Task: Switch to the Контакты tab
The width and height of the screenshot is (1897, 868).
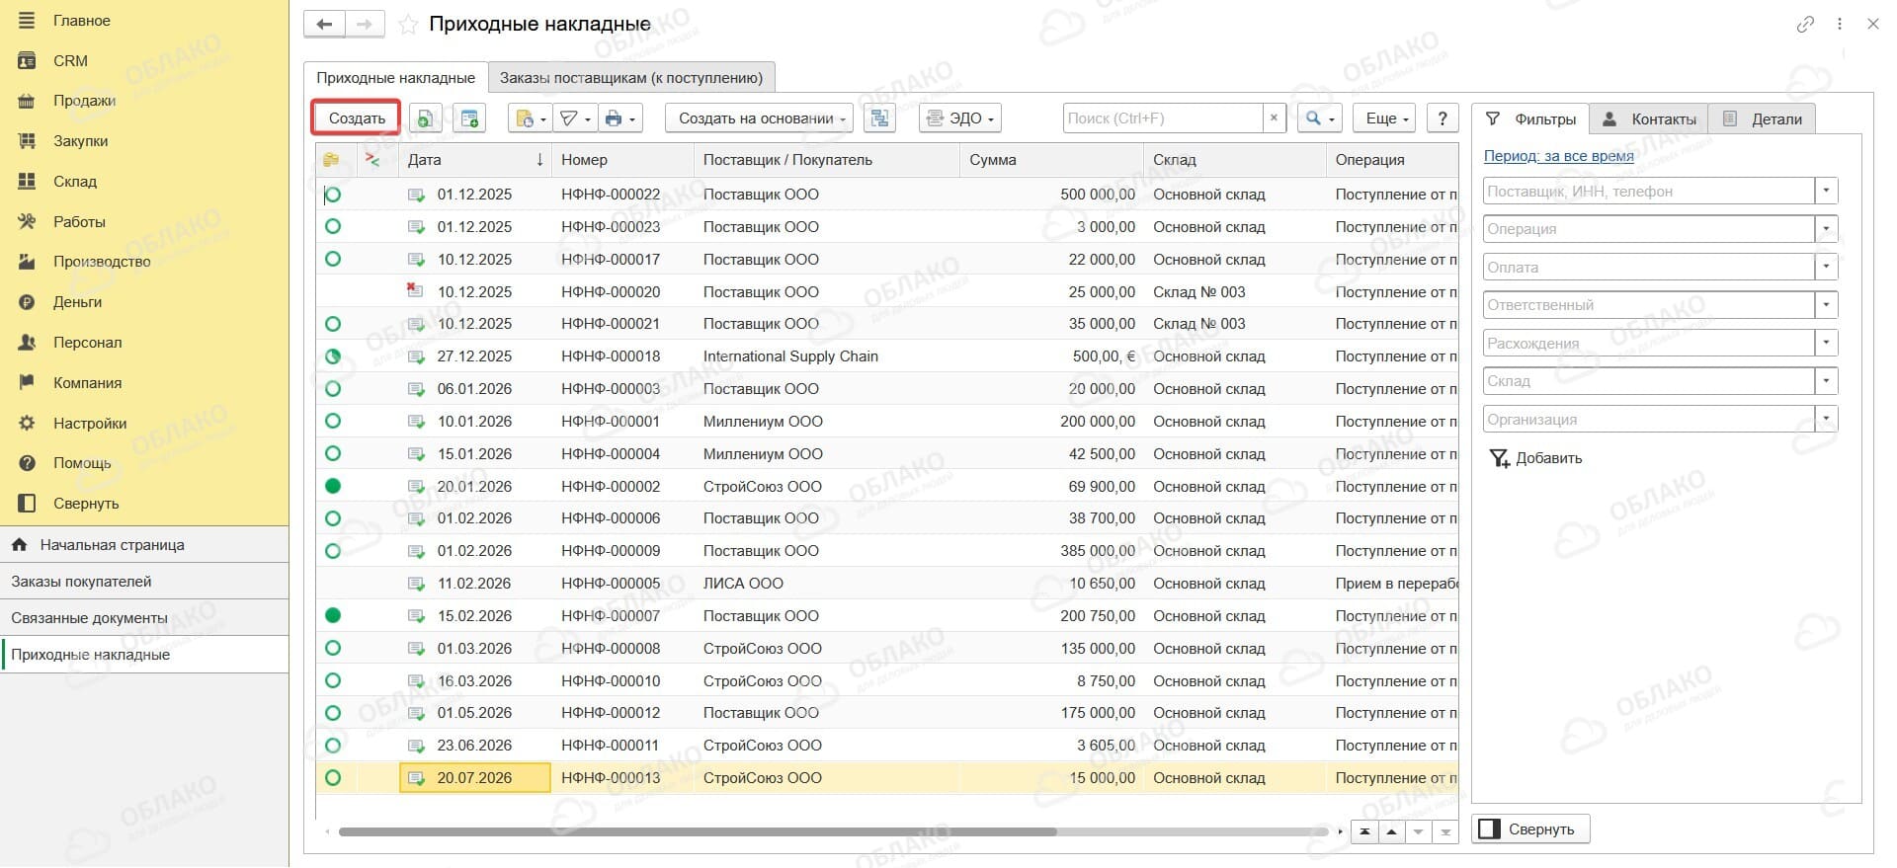Action: [1649, 119]
